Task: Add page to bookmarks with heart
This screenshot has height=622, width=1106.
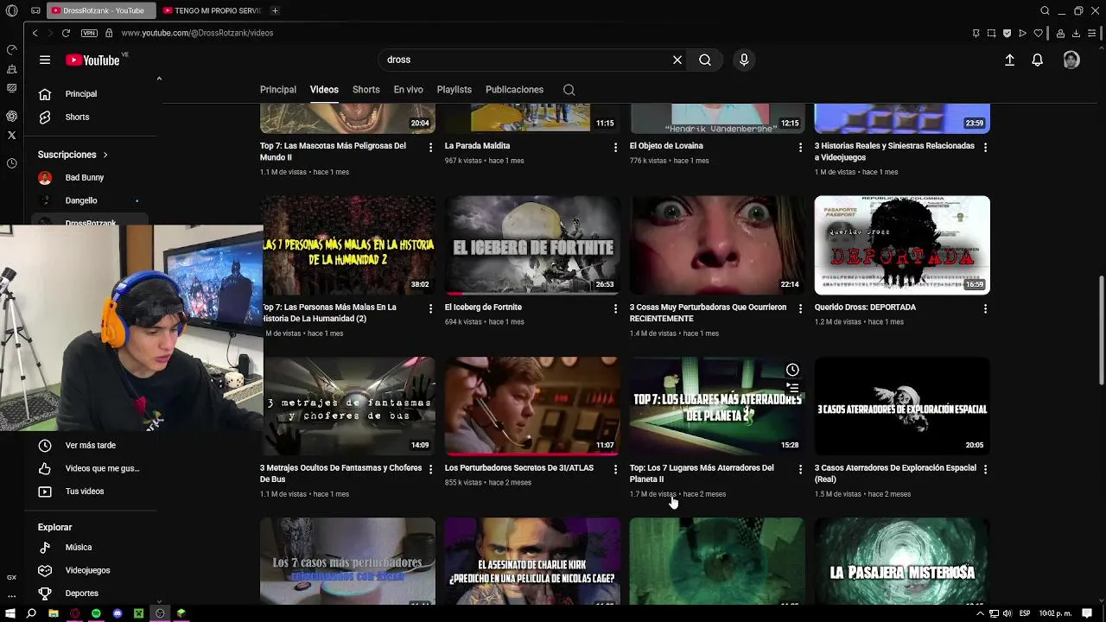Action: coord(1039,33)
